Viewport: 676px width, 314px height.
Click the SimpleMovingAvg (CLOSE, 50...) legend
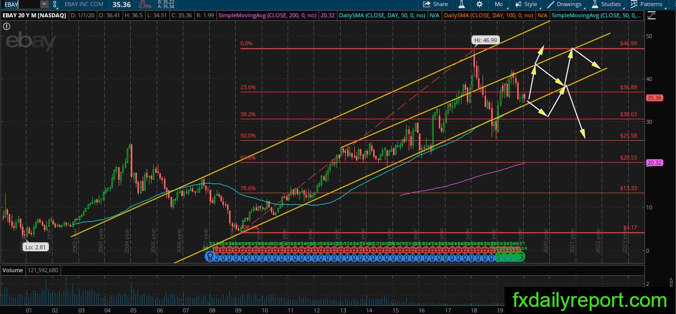point(597,15)
